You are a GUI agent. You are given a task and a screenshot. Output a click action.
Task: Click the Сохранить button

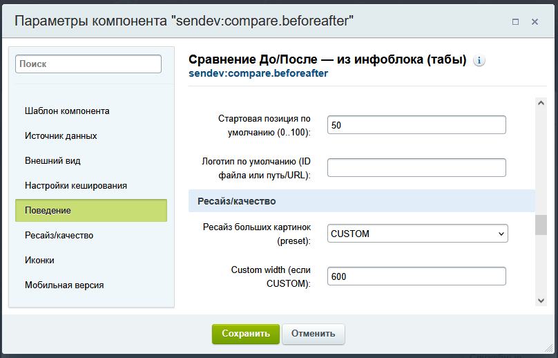(x=245, y=334)
